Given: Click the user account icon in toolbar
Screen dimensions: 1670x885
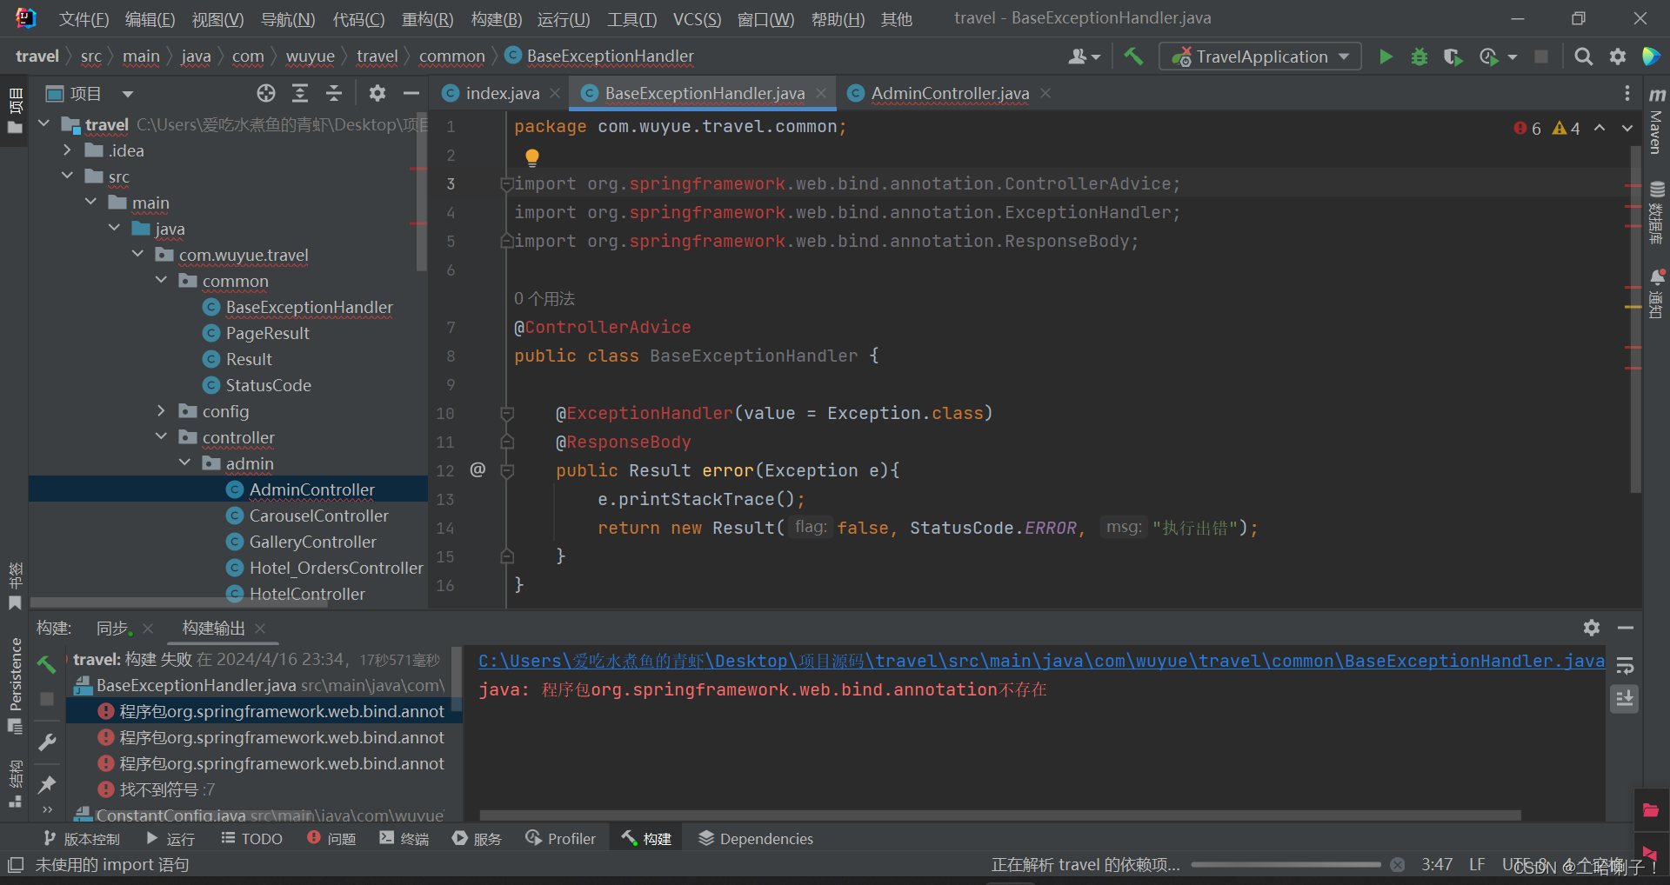Looking at the screenshot, I should click(1084, 57).
